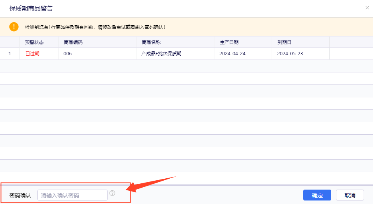The image size is (373, 204).
Task: Select production date 2024-04-24 cell
Action: pyautogui.click(x=243, y=54)
